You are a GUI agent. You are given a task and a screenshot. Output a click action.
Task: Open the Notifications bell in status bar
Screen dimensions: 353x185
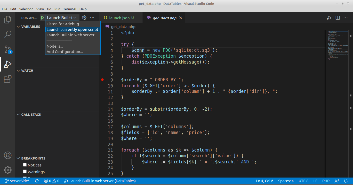click(346, 181)
